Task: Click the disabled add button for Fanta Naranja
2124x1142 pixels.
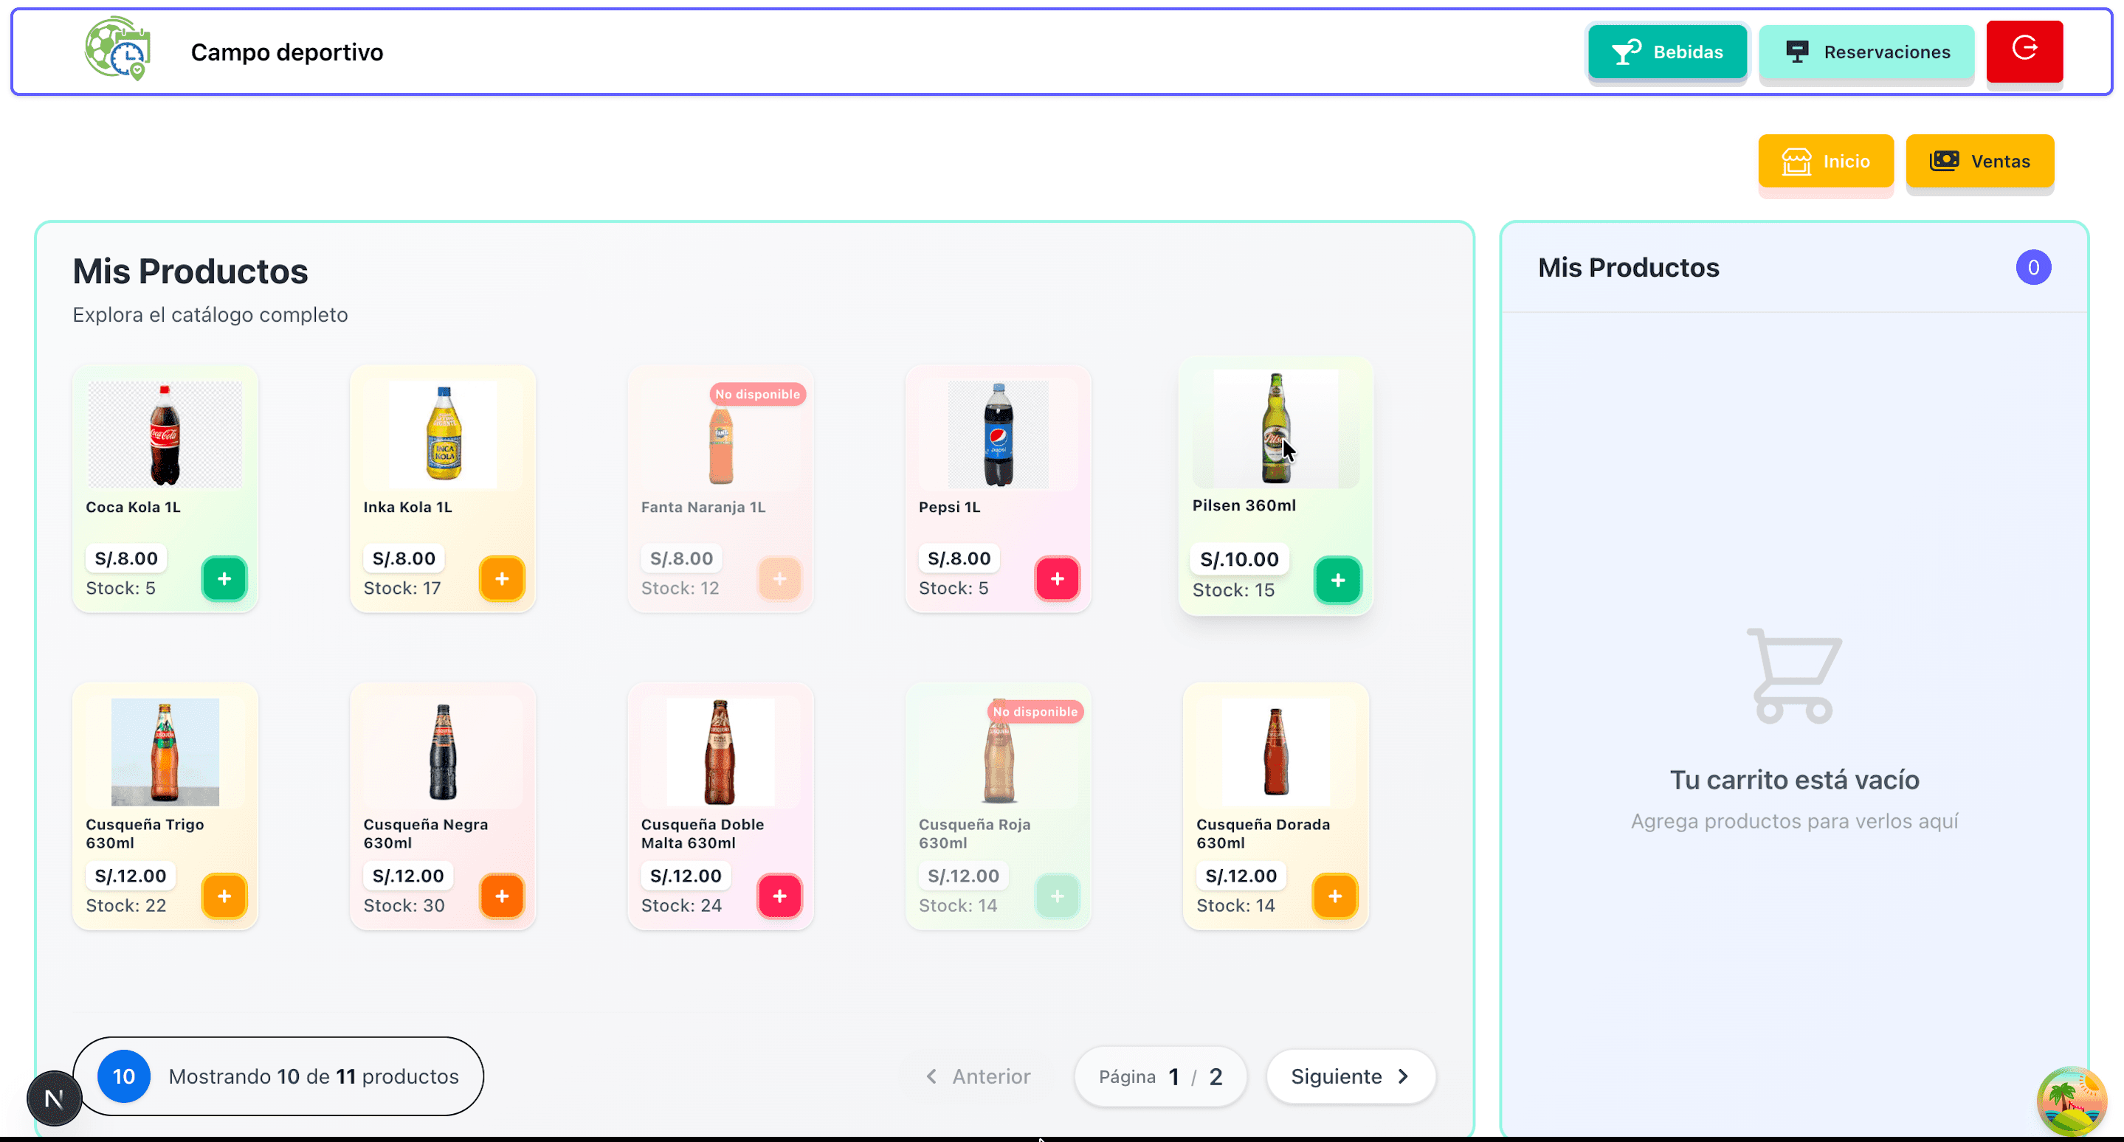Action: (780, 578)
